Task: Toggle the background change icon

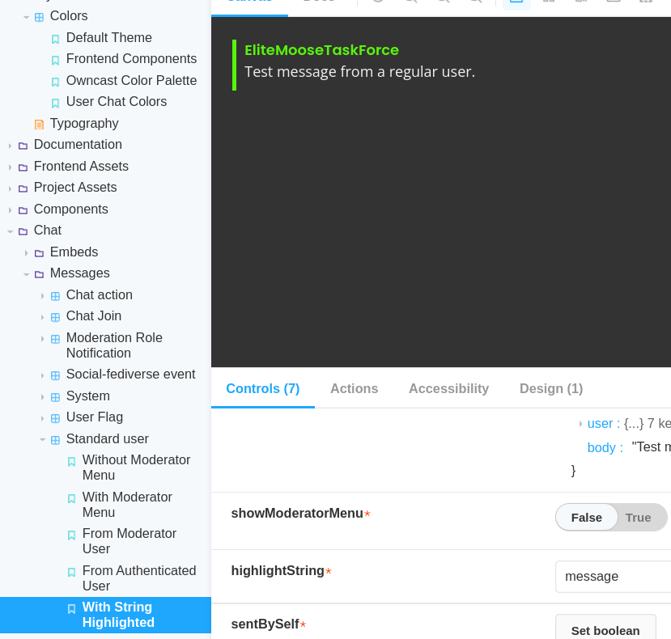Action: 516,2
